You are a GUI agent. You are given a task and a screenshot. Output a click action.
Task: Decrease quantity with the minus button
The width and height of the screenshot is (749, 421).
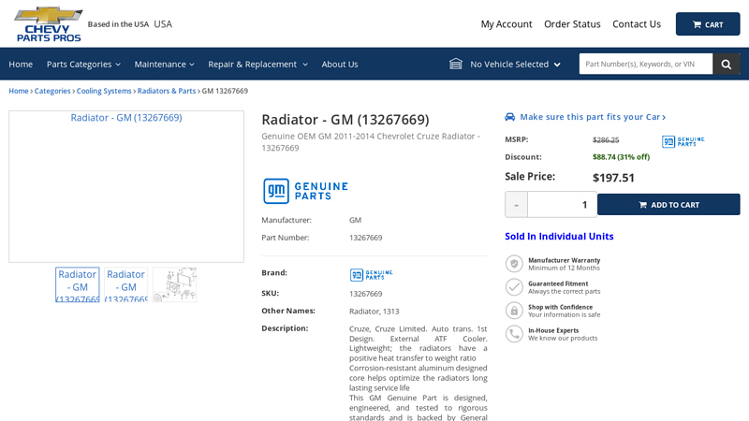click(516, 205)
